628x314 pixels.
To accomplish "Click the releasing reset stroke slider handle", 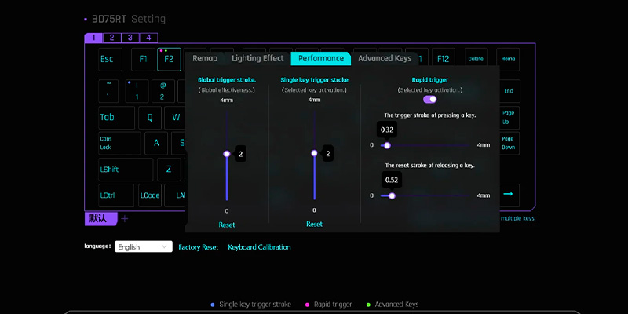I will (392, 195).
